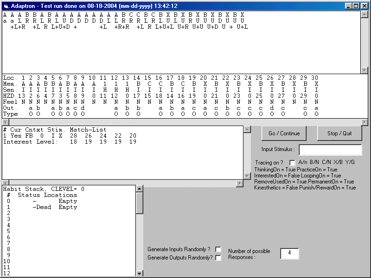Viewport: 371px width, 278px height.
Task: Click 'InterestedOn = False LoopingOn = True' text
Action: click(x=298, y=176)
